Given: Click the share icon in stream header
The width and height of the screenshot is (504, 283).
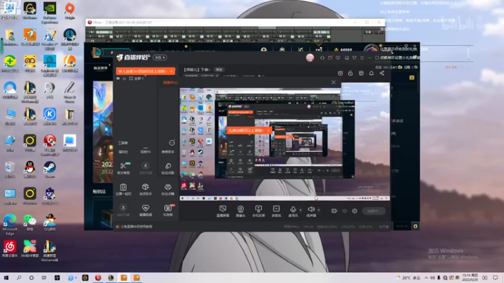Looking at the screenshot, I should pyautogui.click(x=382, y=73).
